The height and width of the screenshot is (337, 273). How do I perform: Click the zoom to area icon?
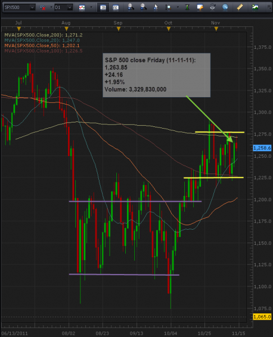point(169,7)
